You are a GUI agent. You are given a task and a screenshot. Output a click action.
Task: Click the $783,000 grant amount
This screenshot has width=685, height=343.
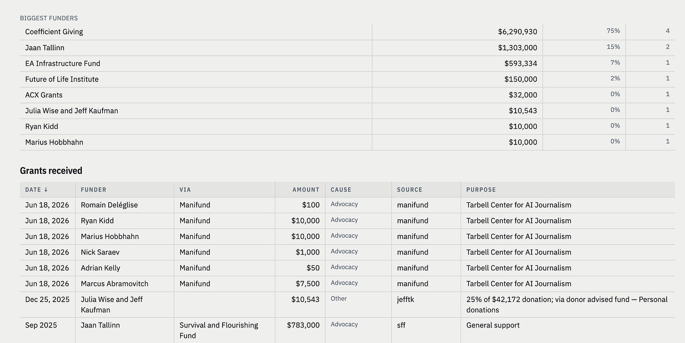303,326
